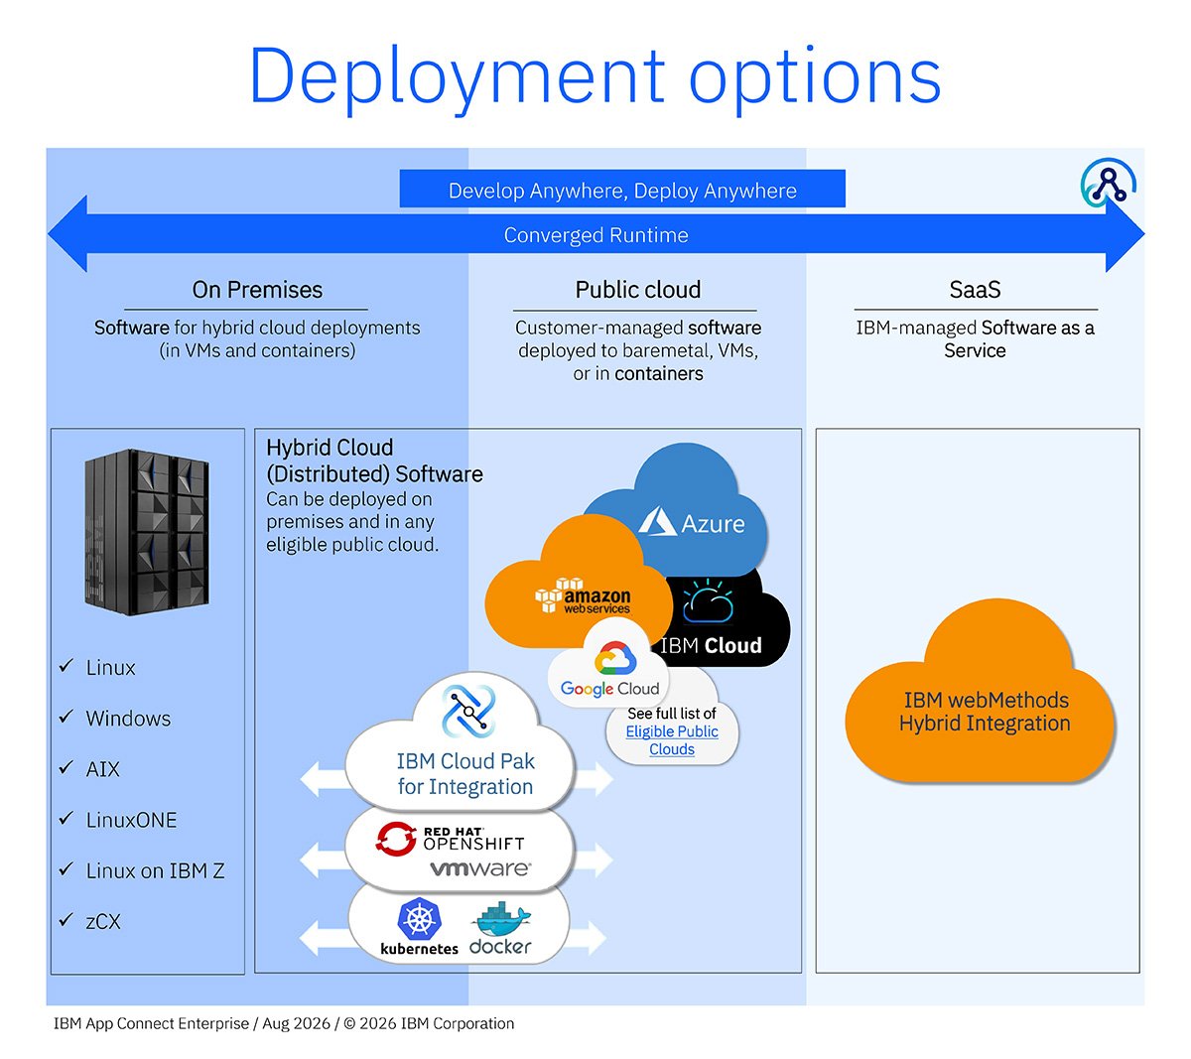Click the Customer-managed software description text
The height and width of the screenshot is (1059, 1191).
pos(638,350)
